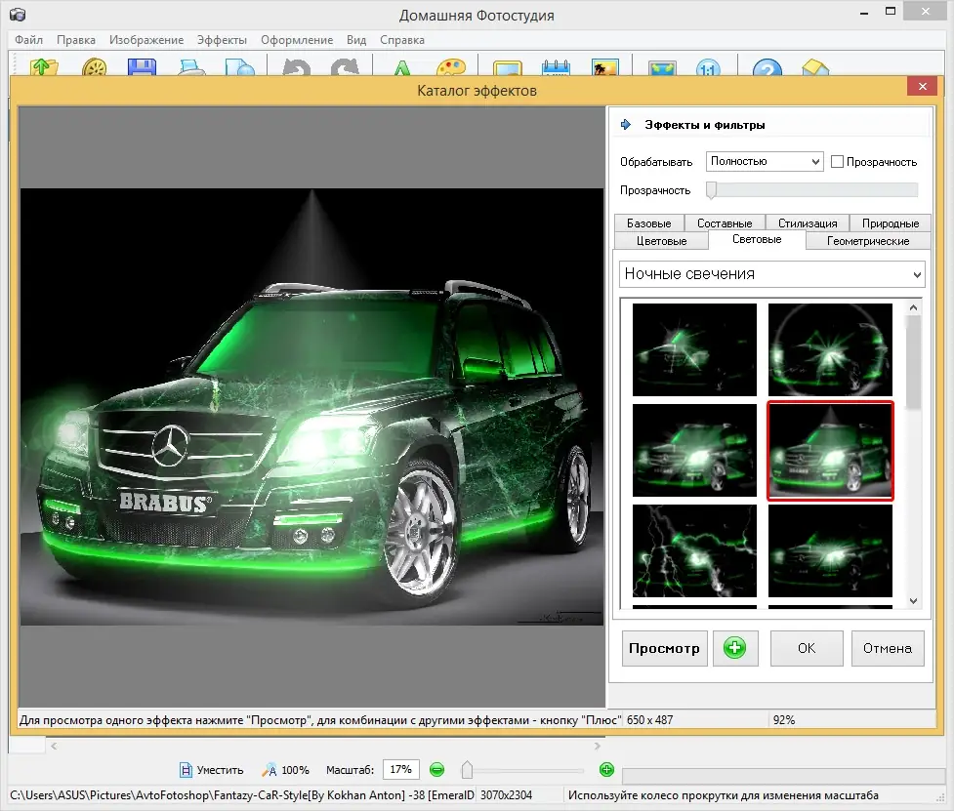954x811 pixels.
Task: Click the floppy disk save icon
Action: [143, 69]
